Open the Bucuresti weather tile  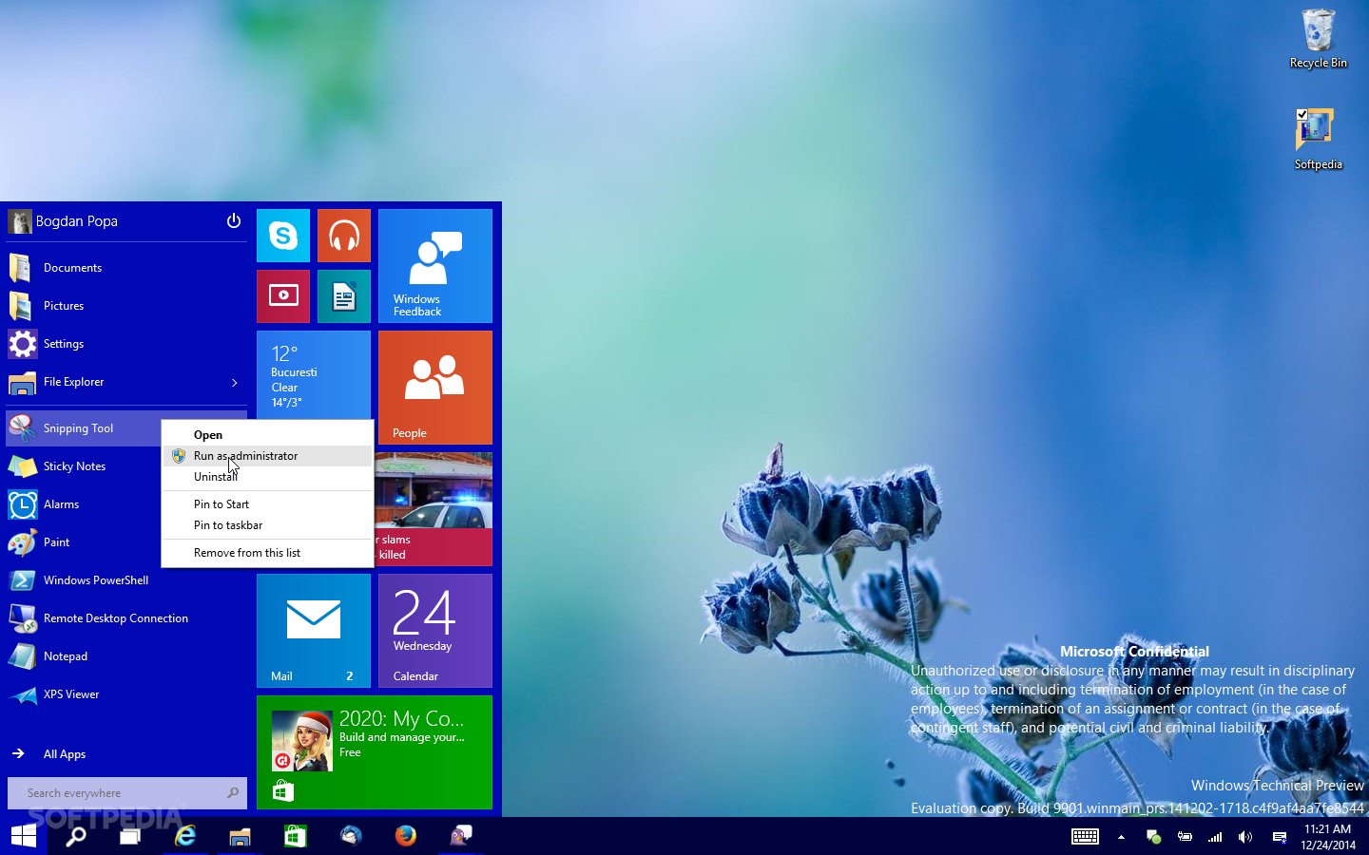[314, 374]
